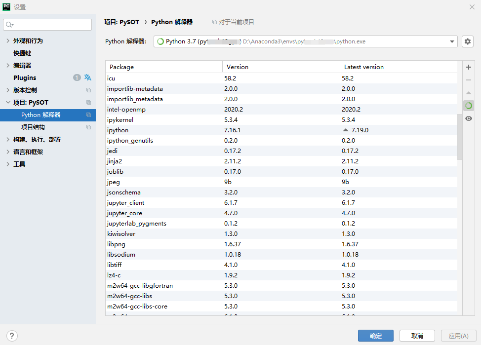The image size is (481, 345).
Task: Click the package list scrollbar thumb
Action: [x=460, y=137]
